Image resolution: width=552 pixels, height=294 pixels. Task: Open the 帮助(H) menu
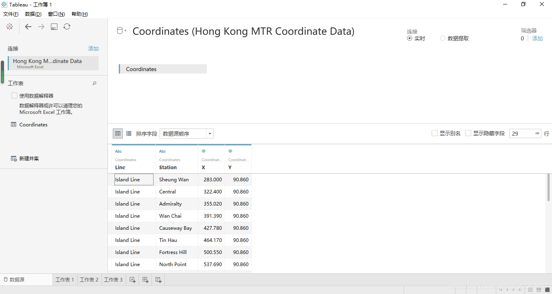coord(80,14)
